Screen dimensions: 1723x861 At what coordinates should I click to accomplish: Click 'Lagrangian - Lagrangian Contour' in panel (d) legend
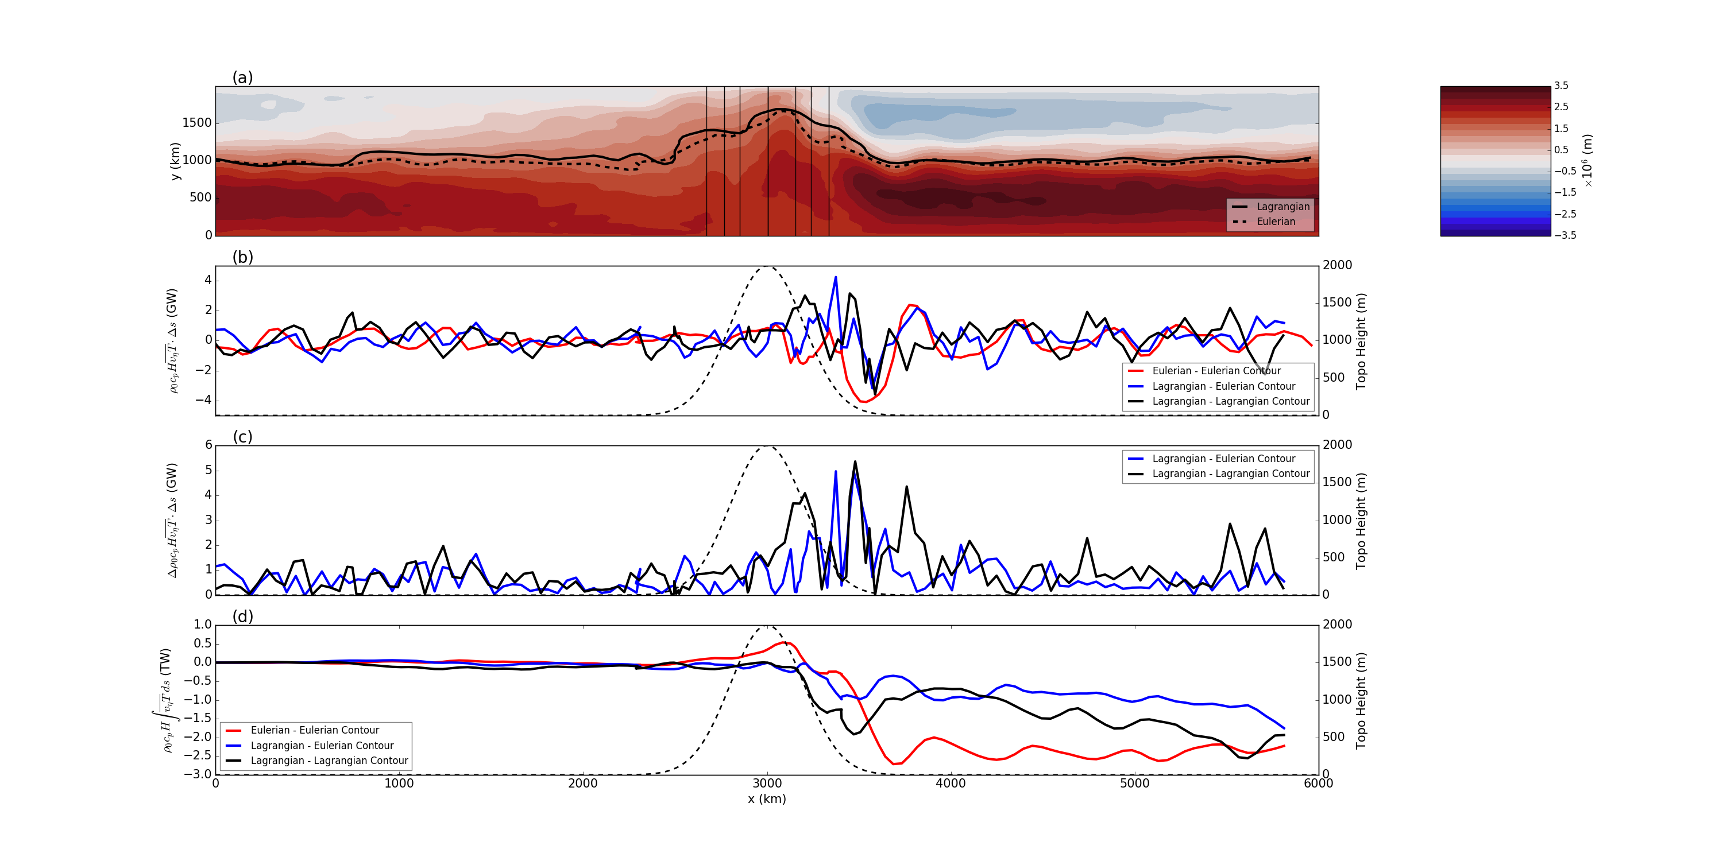pos(329,761)
